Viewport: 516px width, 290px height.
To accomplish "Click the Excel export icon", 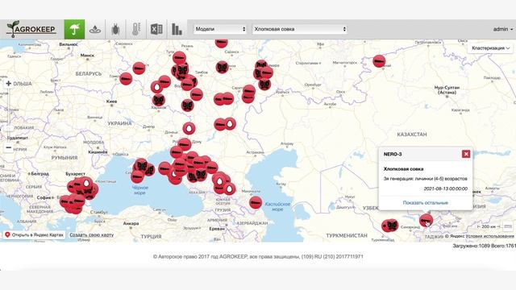I will pos(156,29).
